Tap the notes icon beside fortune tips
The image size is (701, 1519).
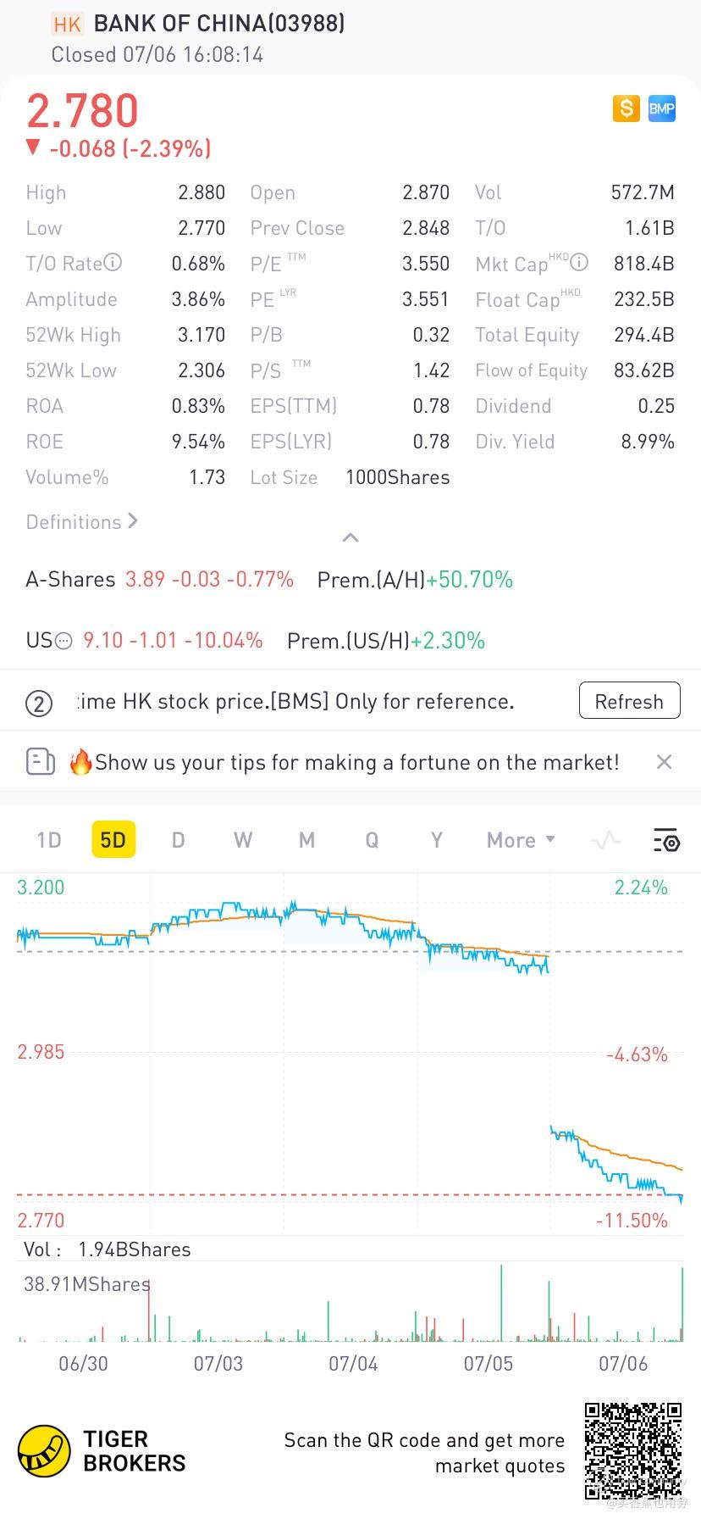40,762
